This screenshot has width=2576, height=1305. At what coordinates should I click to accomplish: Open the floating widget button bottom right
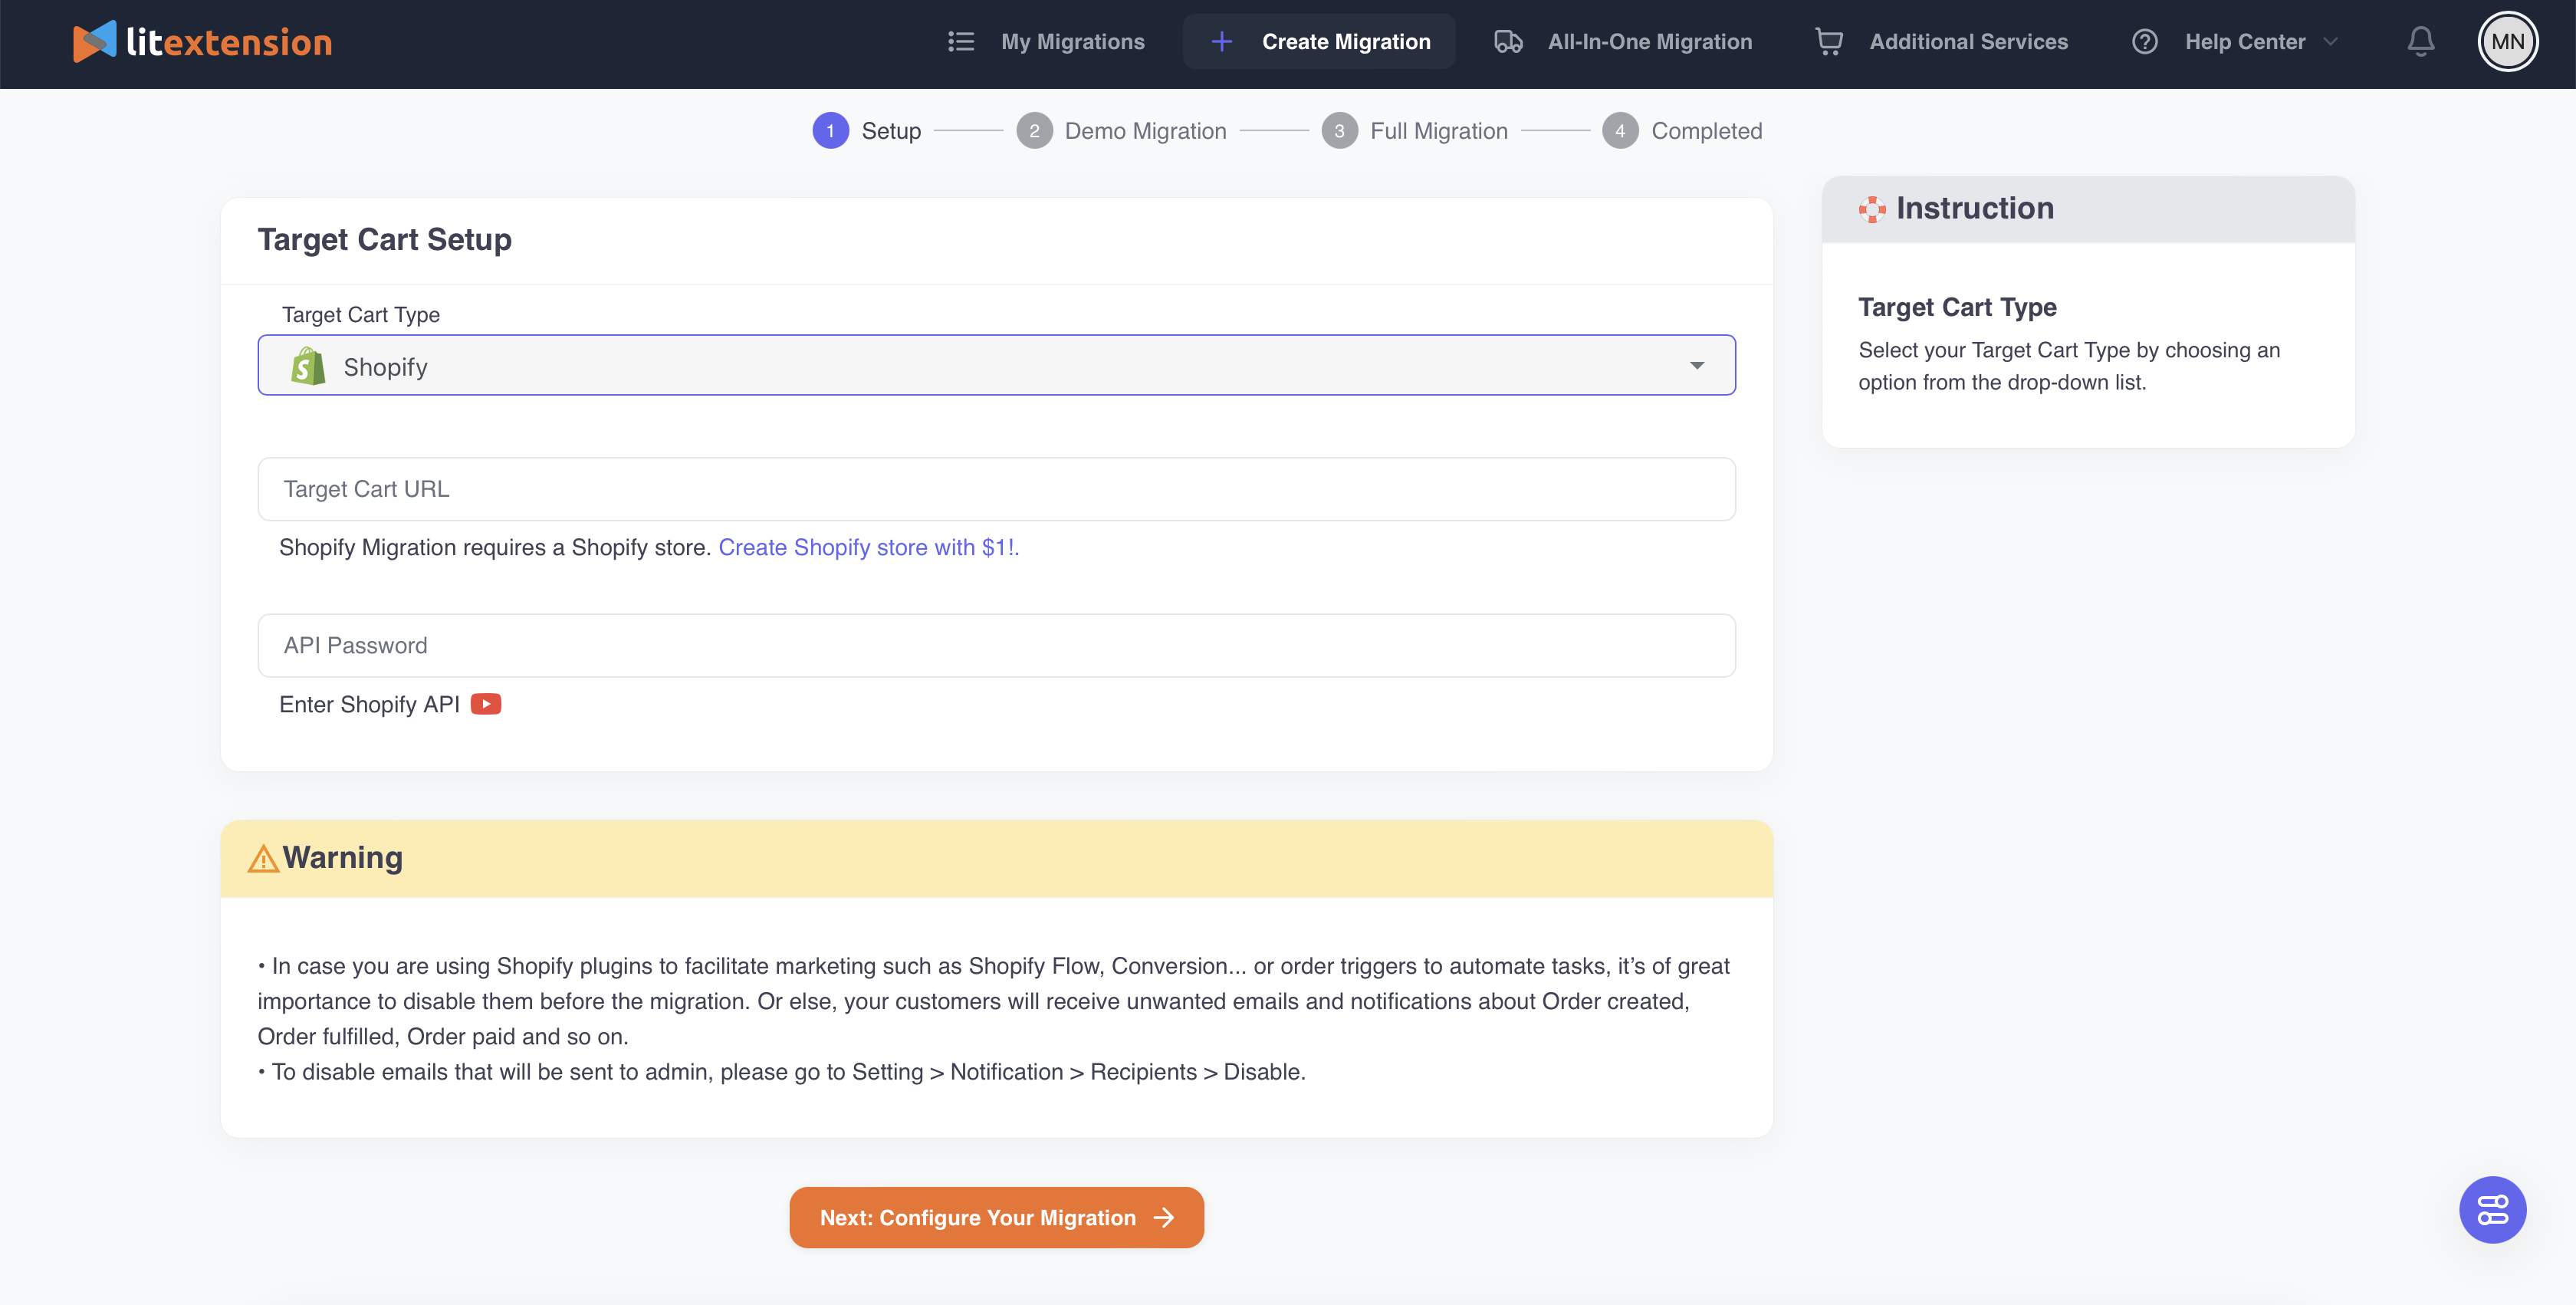point(2493,1209)
